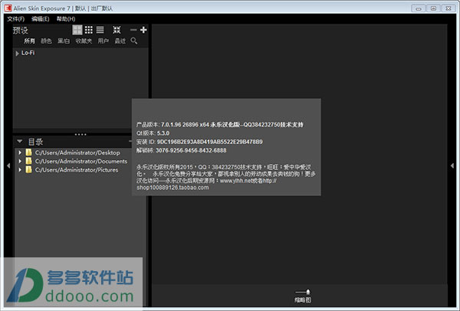Select the 最近 presets filter tab
This screenshot has height=311, width=460.
pyautogui.click(x=120, y=41)
